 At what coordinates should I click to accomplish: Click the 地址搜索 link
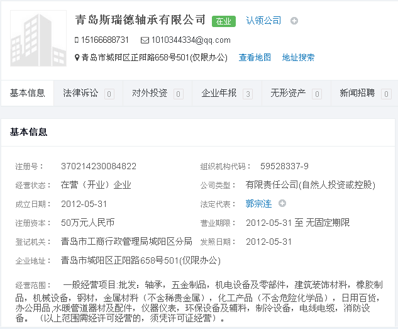point(298,57)
